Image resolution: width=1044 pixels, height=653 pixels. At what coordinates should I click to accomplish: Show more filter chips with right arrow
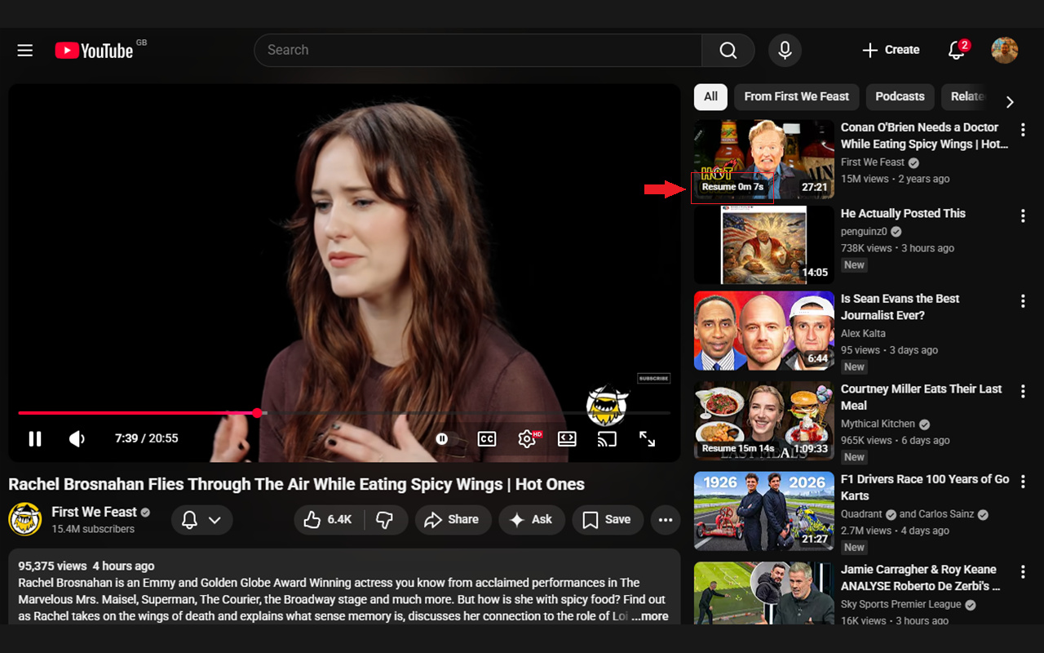[1010, 102]
